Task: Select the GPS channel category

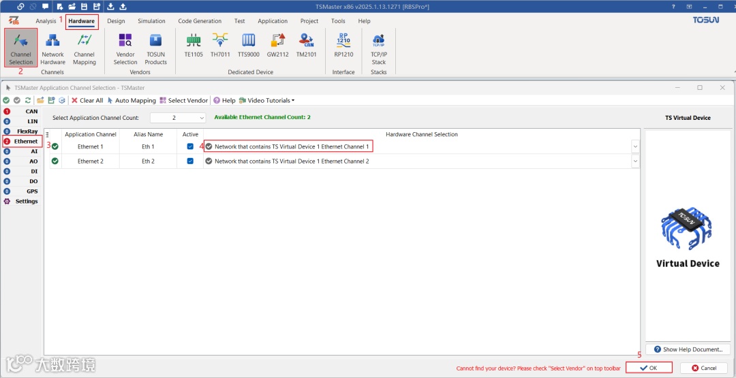Action: (x=20, y=191)
